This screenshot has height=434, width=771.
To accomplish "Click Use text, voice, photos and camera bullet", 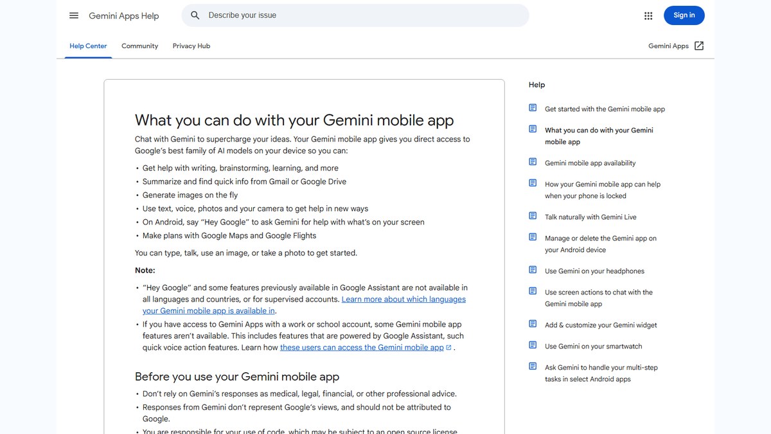I will (255, 209).
